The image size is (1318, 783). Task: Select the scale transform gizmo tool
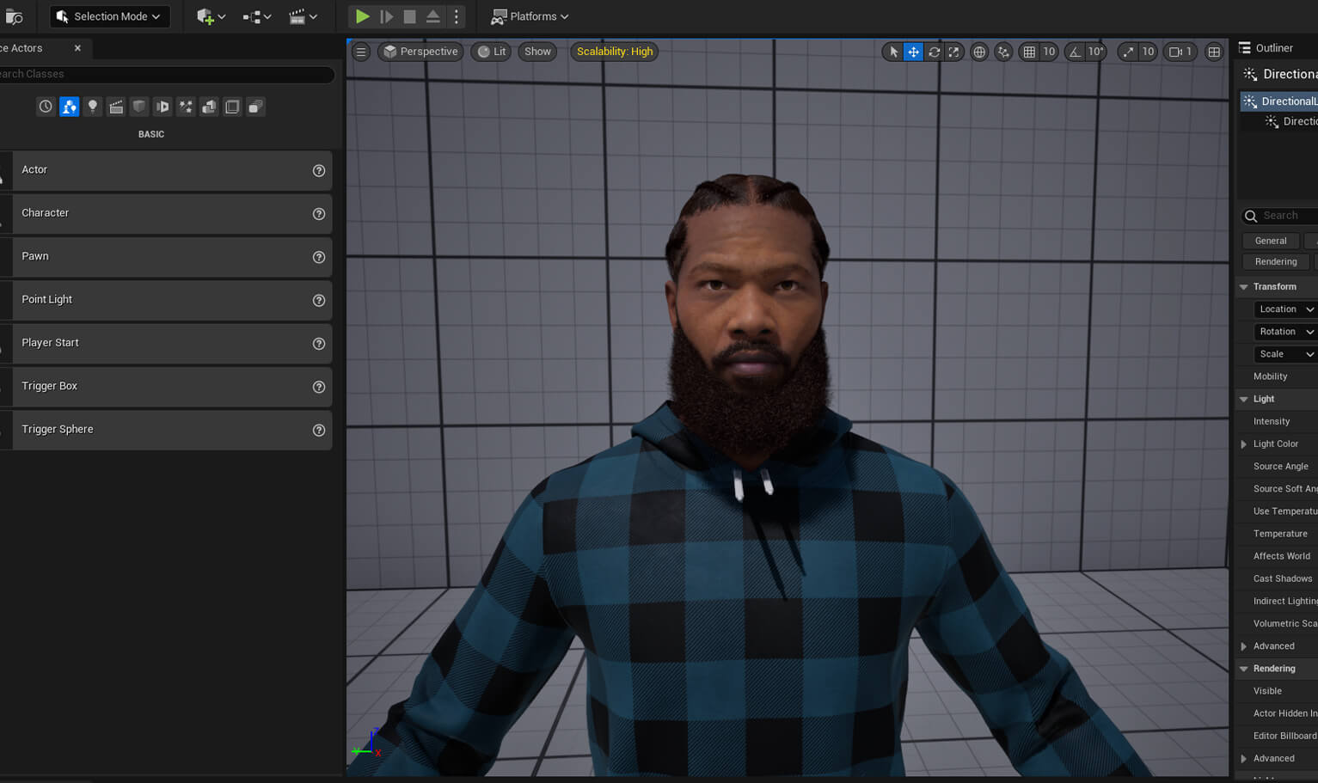click(x=954, y=52)
